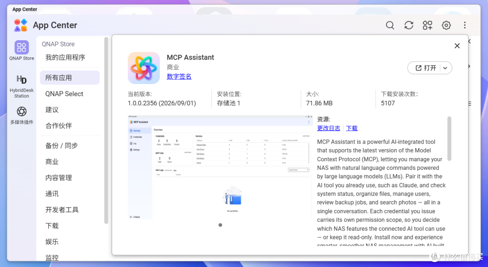Click the description text scrollbar
The height and width of the screenshot is (267, 488).
click(x=449, y=139)
